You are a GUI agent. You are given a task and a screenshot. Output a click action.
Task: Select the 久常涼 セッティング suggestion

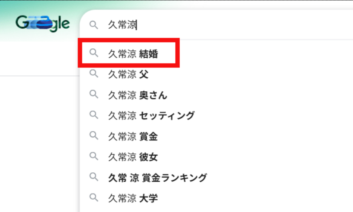tap(151, 116)
